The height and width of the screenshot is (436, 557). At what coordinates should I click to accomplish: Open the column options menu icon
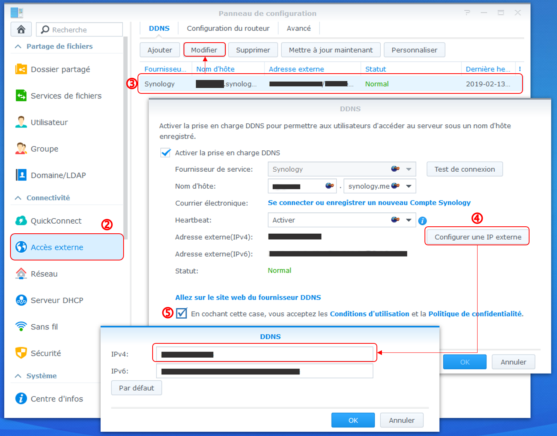pyautogui.click(x=520, y=69)
